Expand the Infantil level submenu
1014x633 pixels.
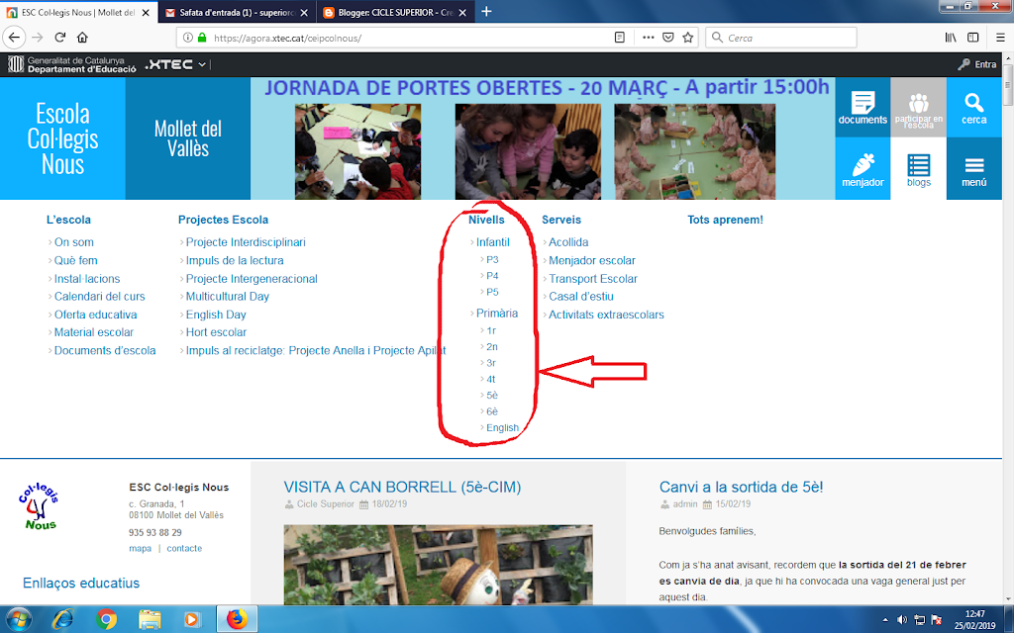(x=492, y=242)
